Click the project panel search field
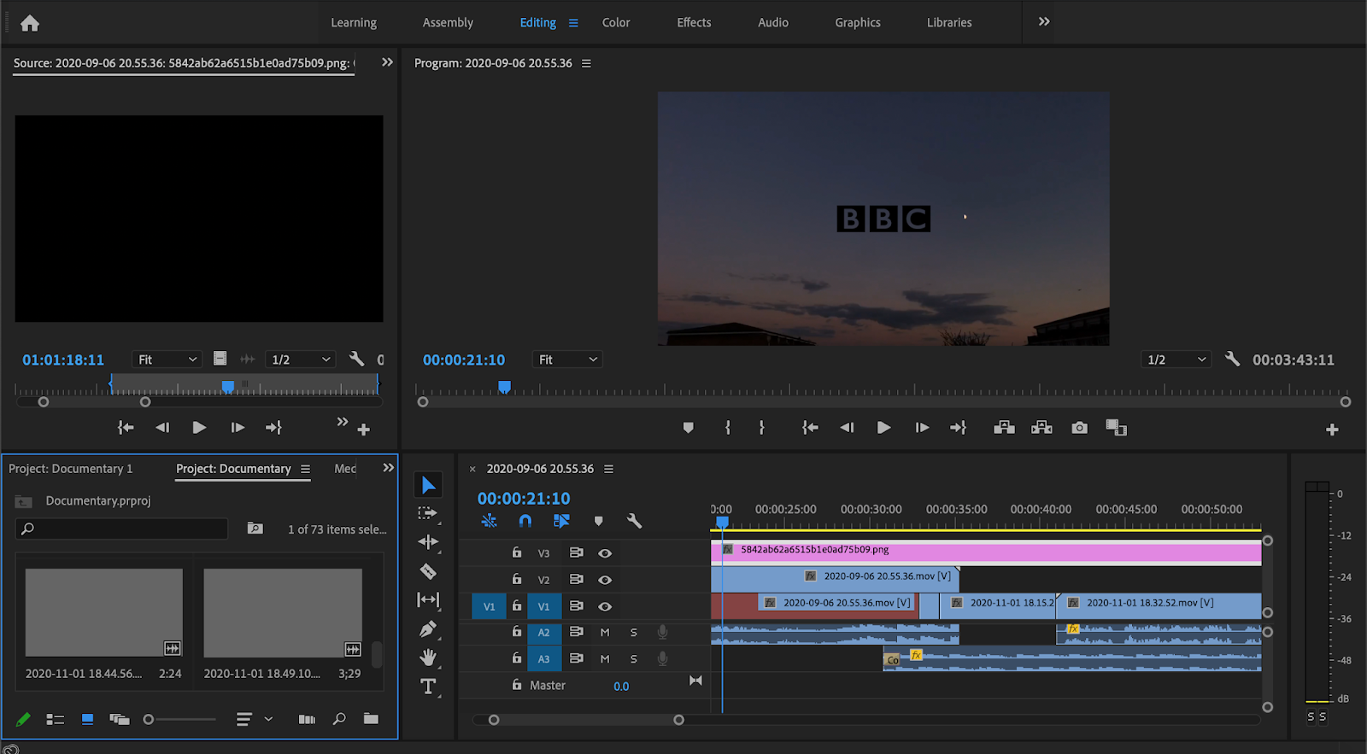 [x=122, y=529]
